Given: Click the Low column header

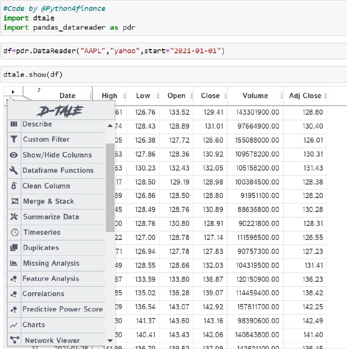Looking at the screenshot, I should 143,96.
